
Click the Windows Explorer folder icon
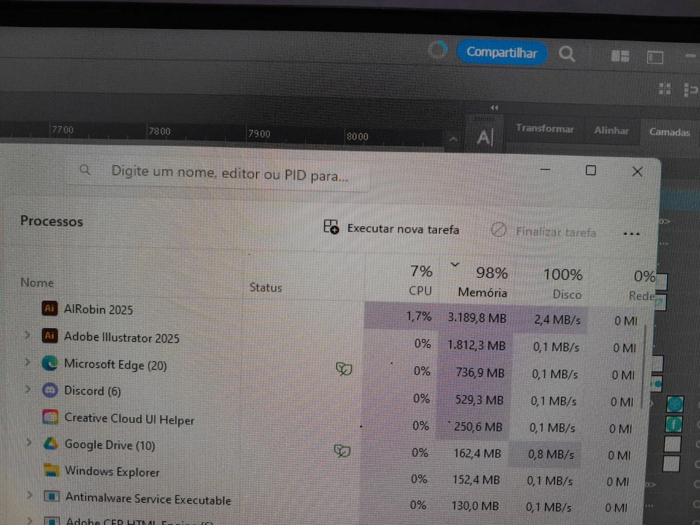52,470
